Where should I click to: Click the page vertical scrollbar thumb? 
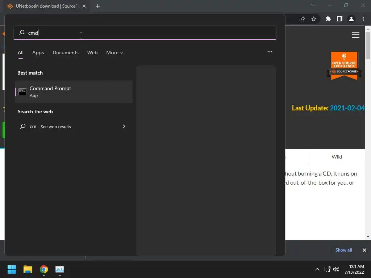368,45
